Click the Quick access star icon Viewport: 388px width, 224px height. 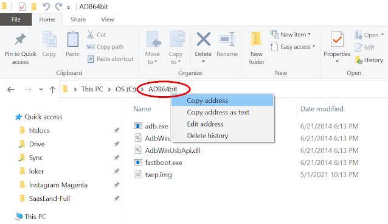point(19,117)
